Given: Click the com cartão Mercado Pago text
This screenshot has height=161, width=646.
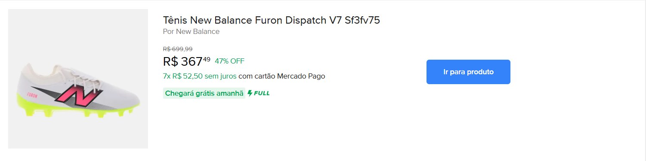Looking at the screenshot, I should [x=282, y=76].
